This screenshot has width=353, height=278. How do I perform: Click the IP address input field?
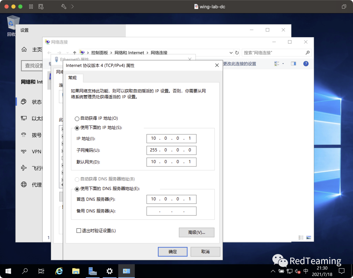click(x=171, y=138)
